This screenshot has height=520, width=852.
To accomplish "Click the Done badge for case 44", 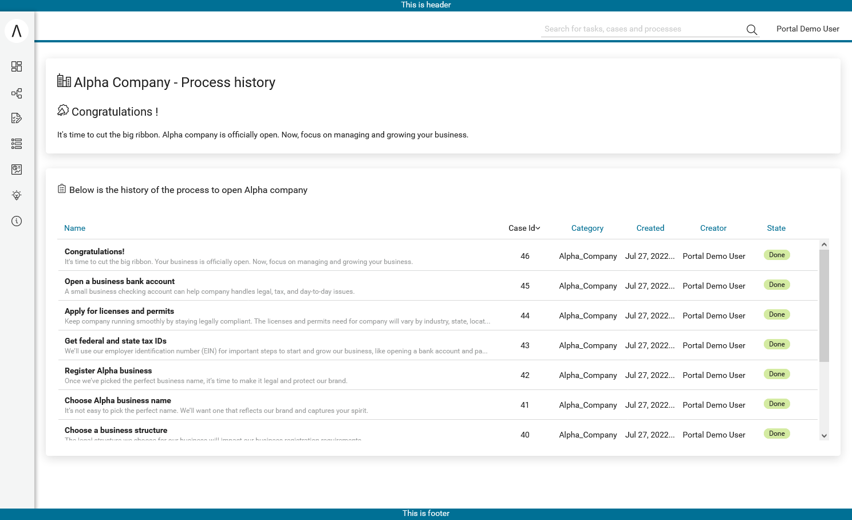I will click(x=777, y=314).
